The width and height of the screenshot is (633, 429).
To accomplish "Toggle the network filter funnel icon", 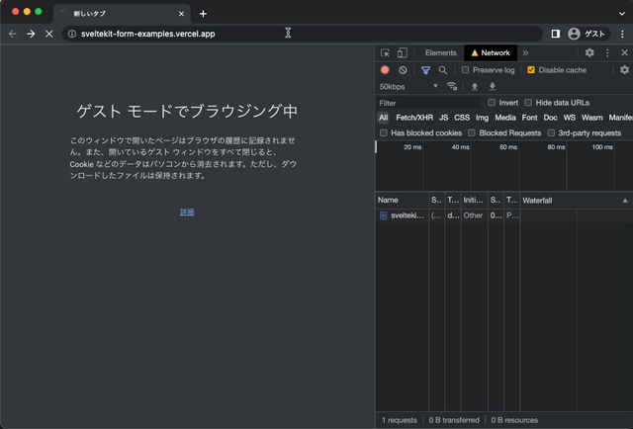I will pos(425,70).
